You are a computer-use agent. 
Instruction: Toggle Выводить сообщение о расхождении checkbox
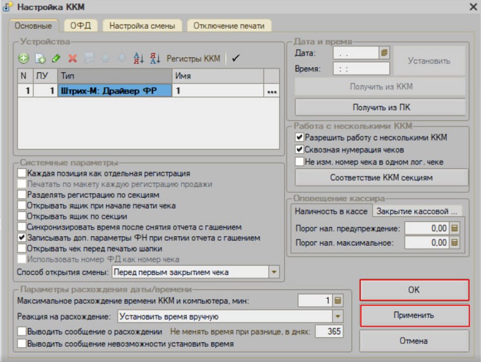22,332
